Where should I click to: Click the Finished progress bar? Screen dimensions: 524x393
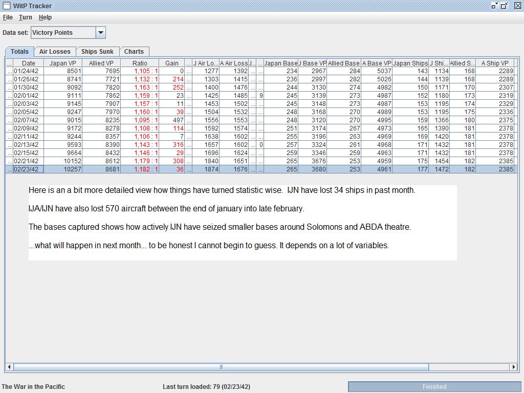434,387
